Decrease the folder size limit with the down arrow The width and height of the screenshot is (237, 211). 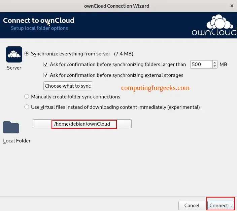pyautogui.click(x=215, y=67)
